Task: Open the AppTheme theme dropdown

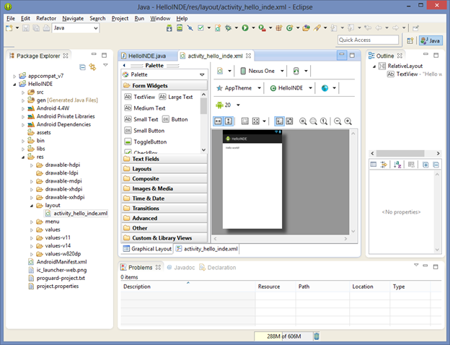Action: [x=237, y=88]
